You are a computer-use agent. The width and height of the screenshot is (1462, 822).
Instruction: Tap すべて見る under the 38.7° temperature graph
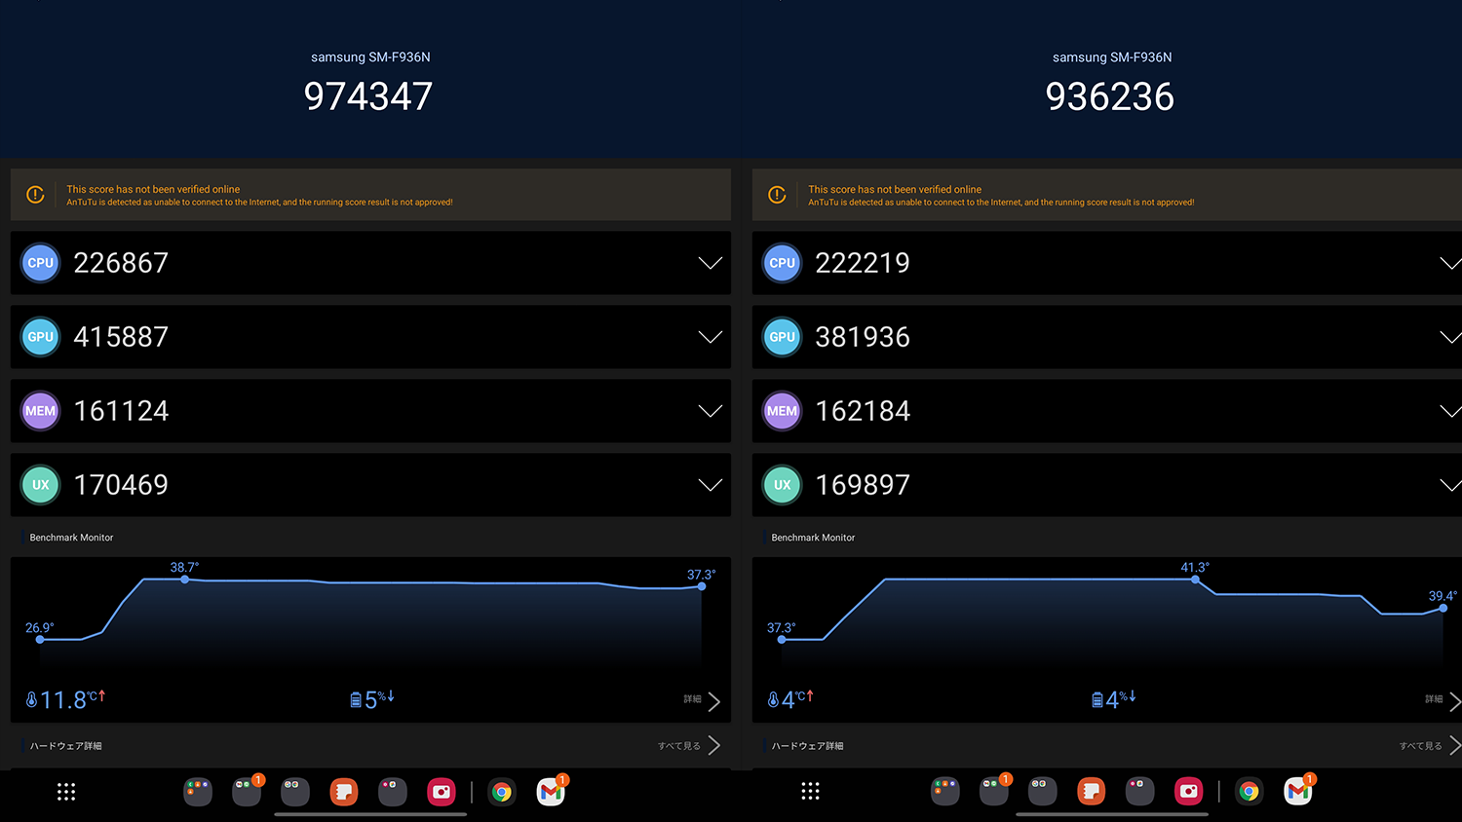pos(688,746)
